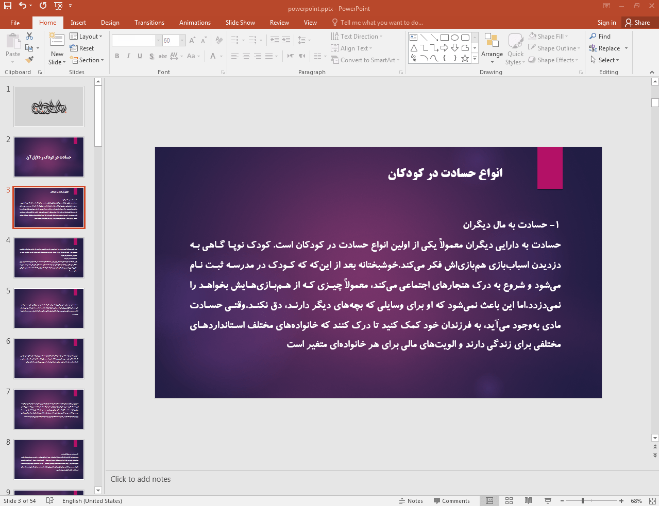Select slide 5 thumbnail in the panel

[x=49, y=308]
